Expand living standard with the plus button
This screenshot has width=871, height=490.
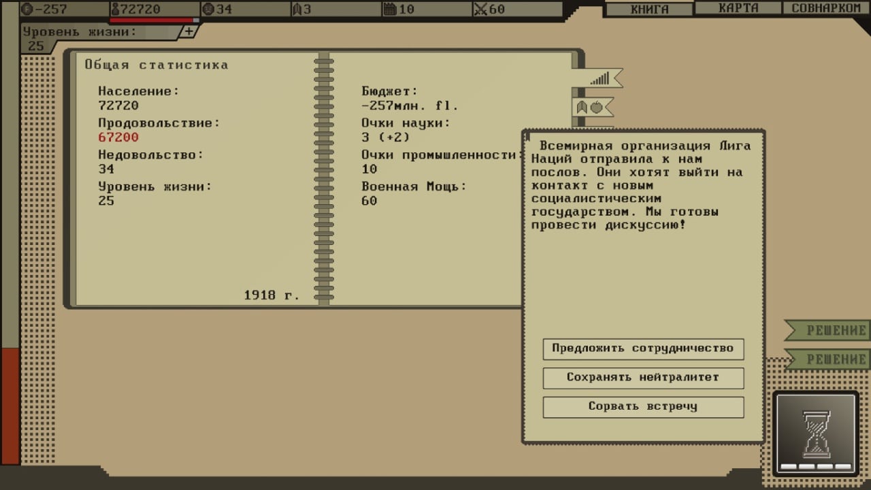[x=188, y=32]
